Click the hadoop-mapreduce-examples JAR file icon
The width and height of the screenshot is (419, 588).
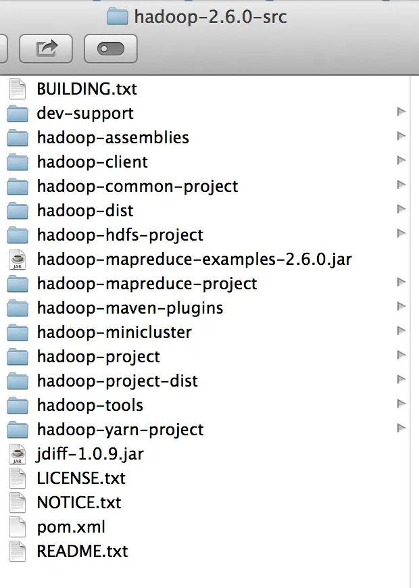coord(18,260)
